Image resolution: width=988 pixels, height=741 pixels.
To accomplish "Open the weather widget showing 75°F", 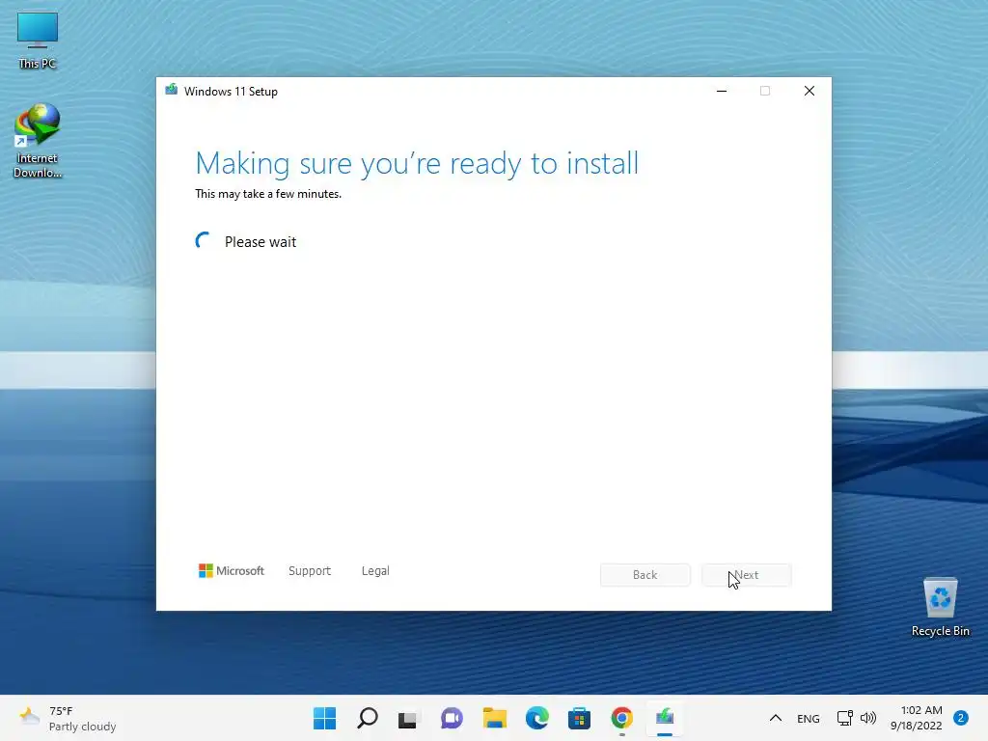I will tap(69, 718).
